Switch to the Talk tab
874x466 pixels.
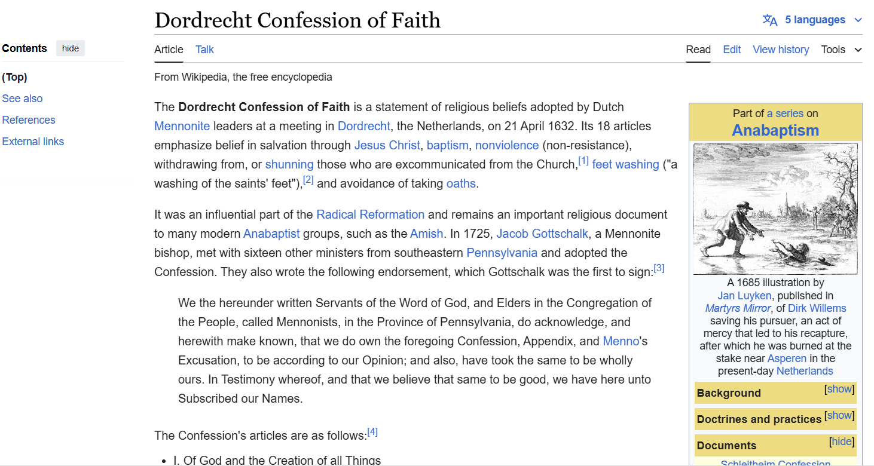tap(204, 50)
